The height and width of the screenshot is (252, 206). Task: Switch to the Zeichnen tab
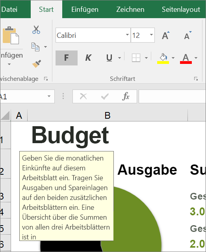click(130, 9)
